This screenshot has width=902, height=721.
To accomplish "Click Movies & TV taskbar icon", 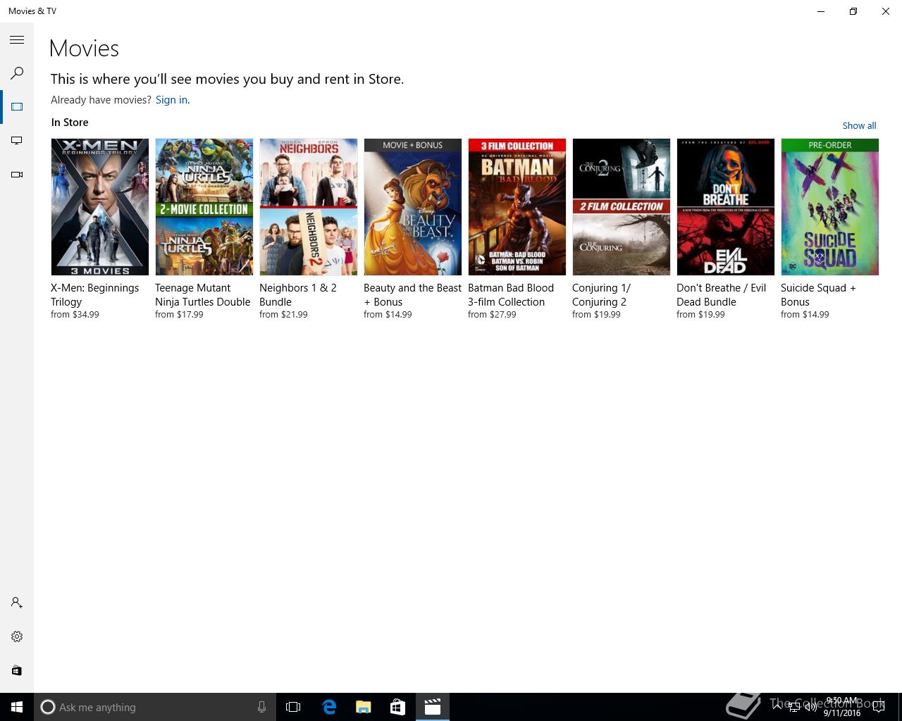I will point(433,707).
